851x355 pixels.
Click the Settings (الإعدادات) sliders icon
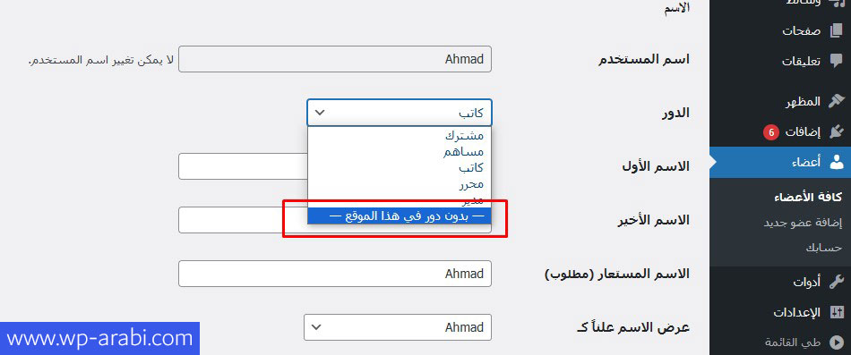[x=837, y=313]
